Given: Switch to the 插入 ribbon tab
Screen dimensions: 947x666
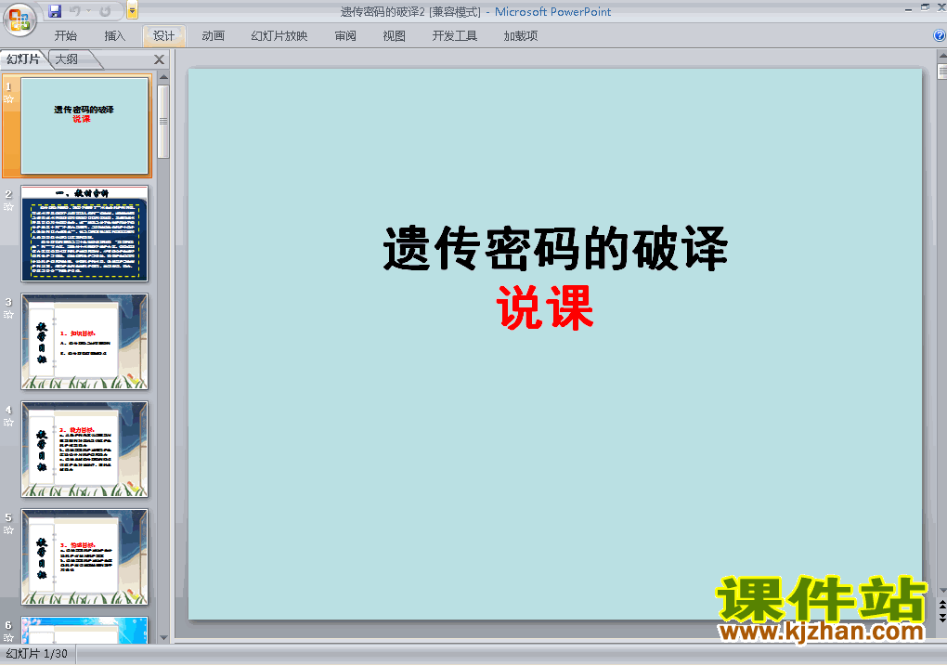Looking at the screenshot, I should coord(114,35).
